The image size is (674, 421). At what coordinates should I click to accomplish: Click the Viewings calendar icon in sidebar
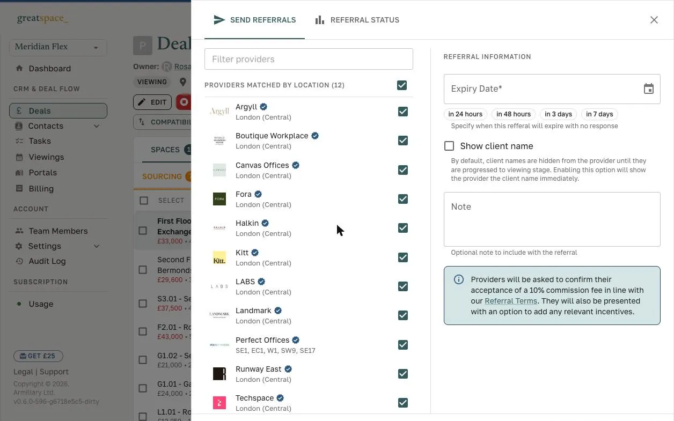tap(19, 157)
